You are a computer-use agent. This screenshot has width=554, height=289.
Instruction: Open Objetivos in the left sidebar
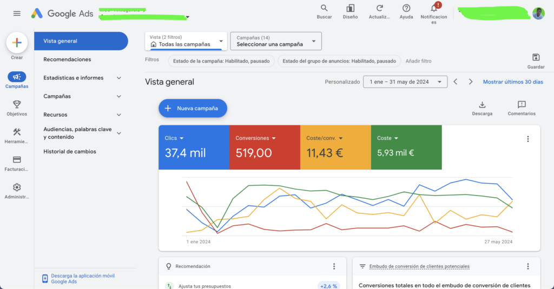[17, 104]
